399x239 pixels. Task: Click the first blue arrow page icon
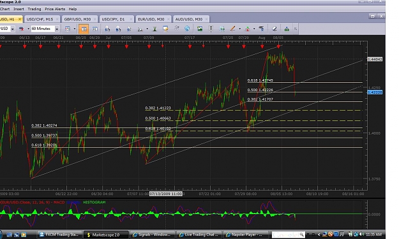(x=107, y=29)
